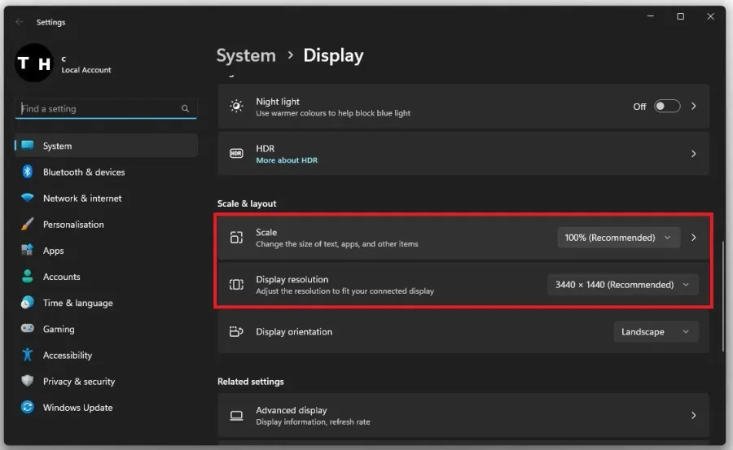The image size is (733, 450).
Task: Click the Gaming controller icon
Action: coord(28,329)
